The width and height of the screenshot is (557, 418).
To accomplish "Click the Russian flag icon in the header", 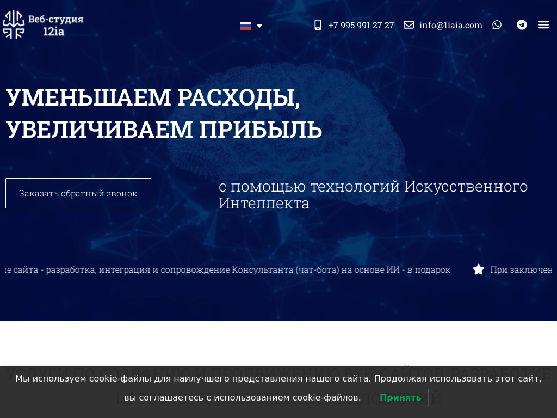I will click(x=246, y=26).
